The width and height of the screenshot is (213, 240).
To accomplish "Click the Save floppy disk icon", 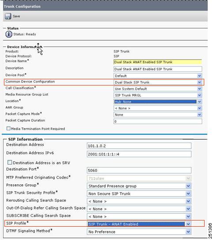I will [x=8, y=16].
